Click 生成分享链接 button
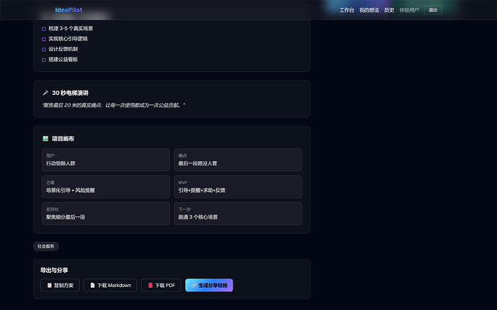 (209, 286)
